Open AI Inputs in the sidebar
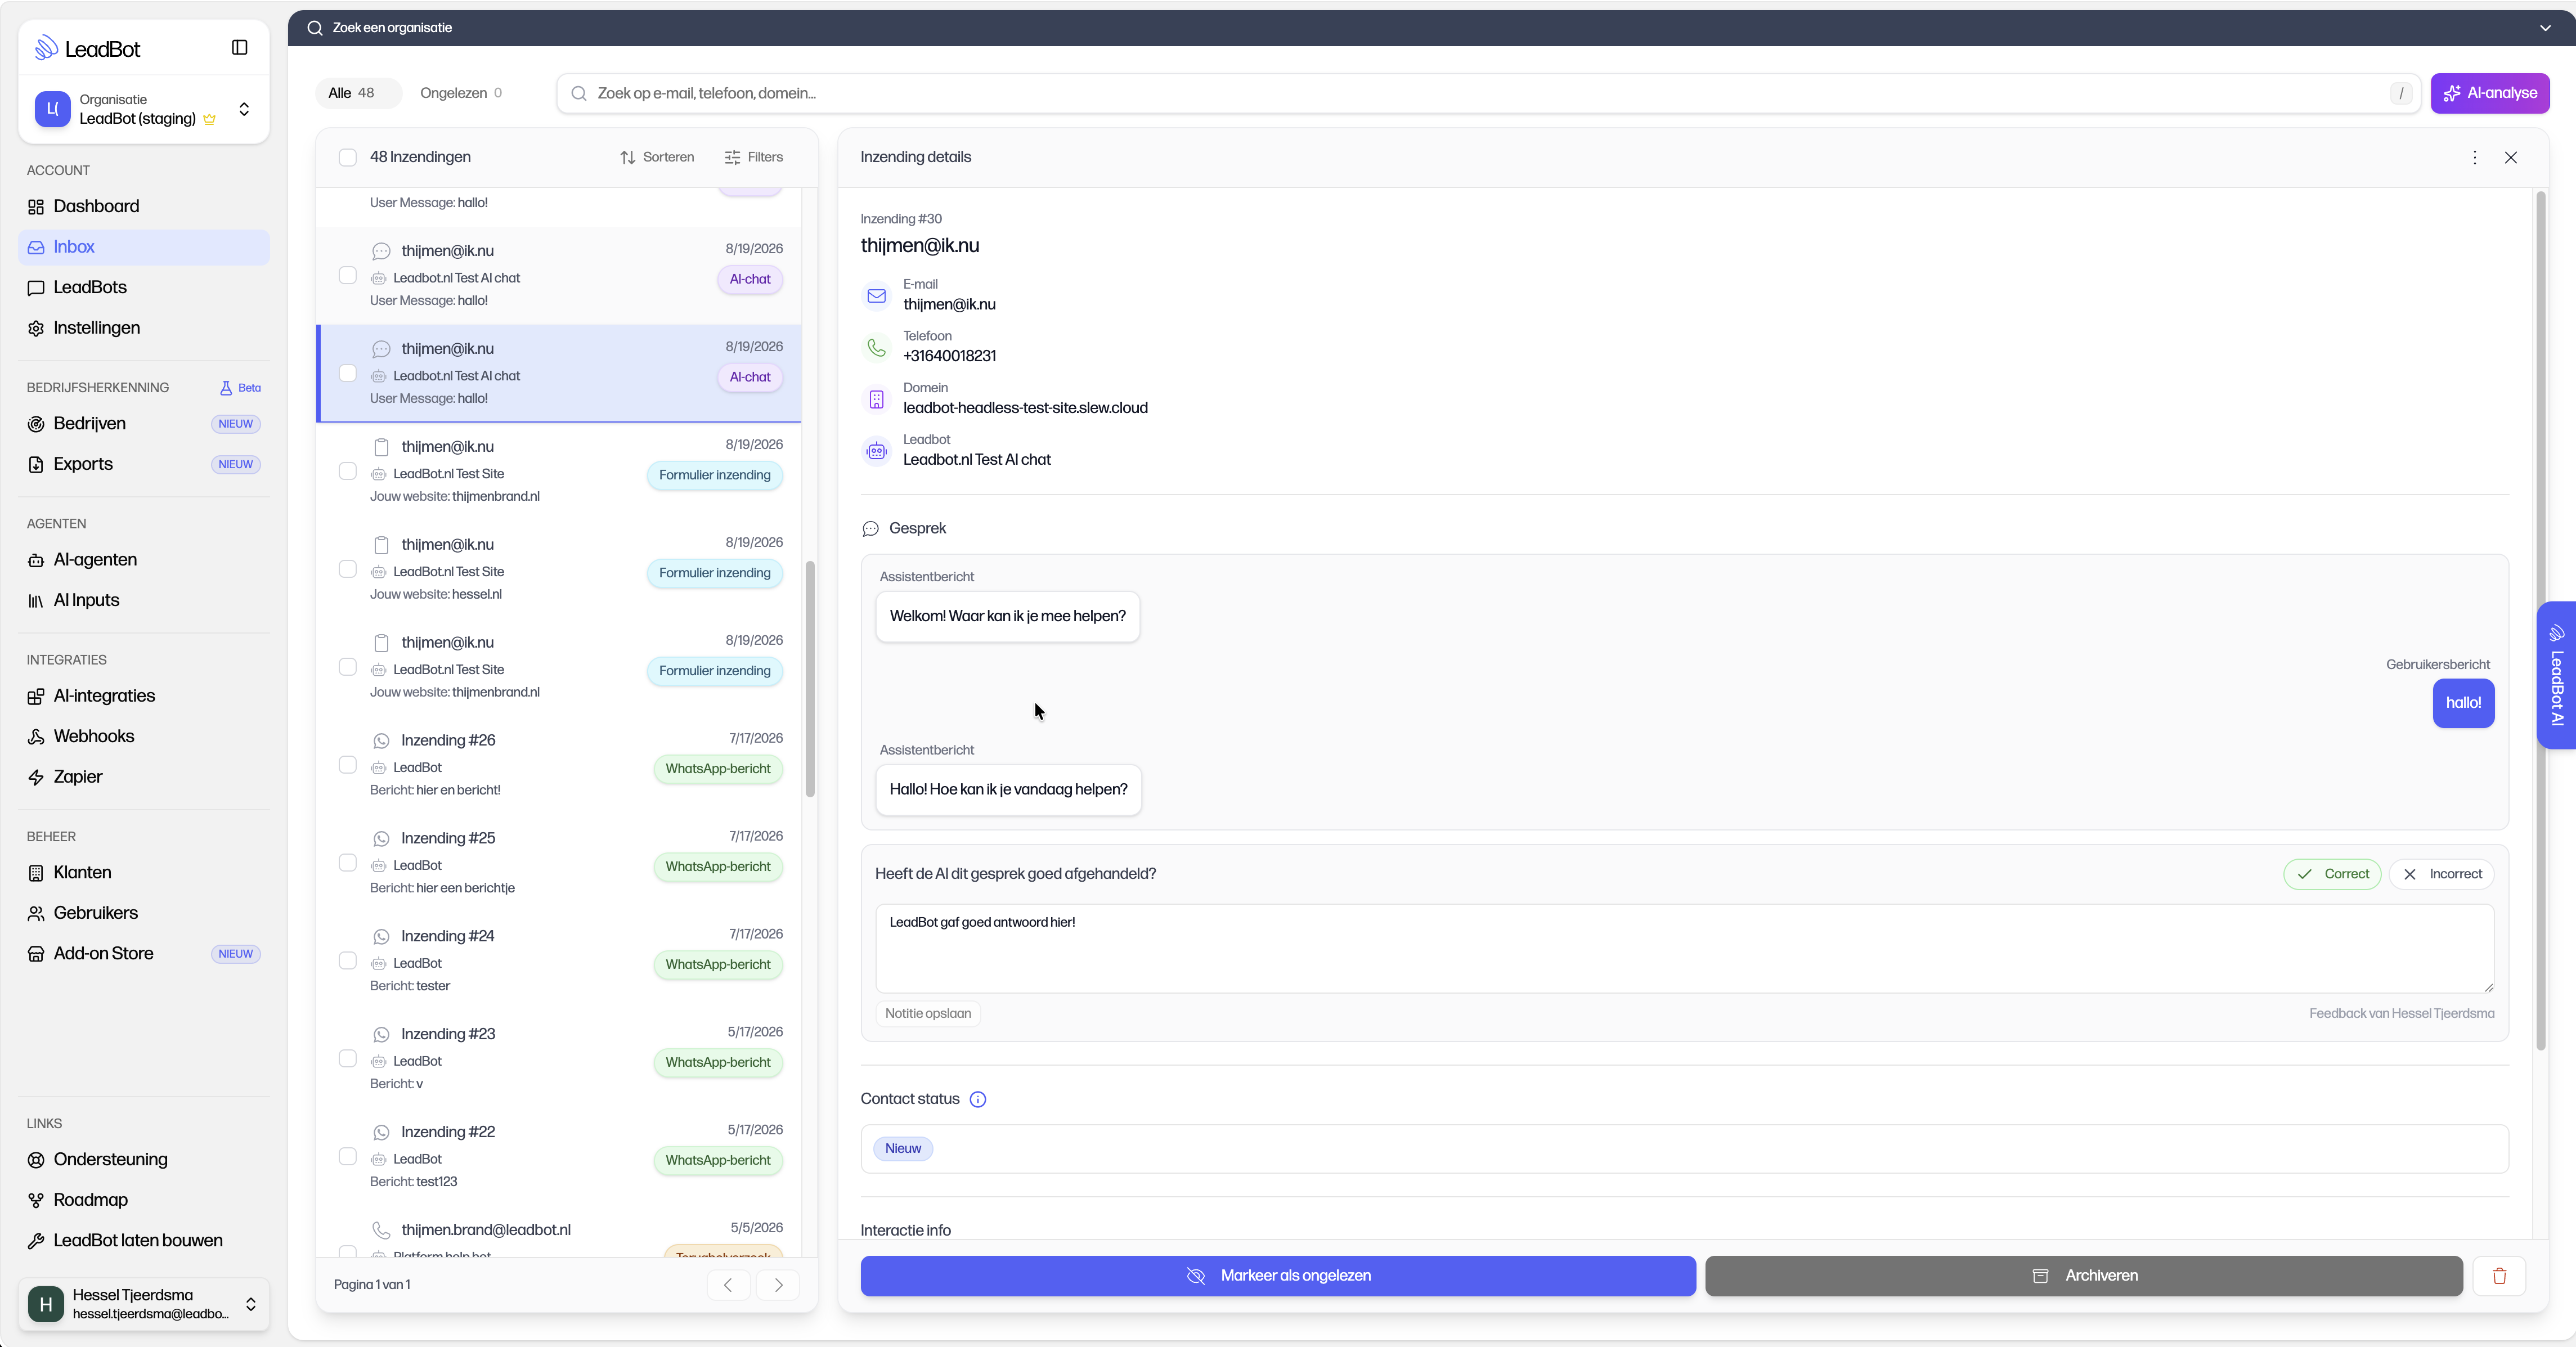Viewport: 2576px width, 1347px height. [x=143, y=601]
